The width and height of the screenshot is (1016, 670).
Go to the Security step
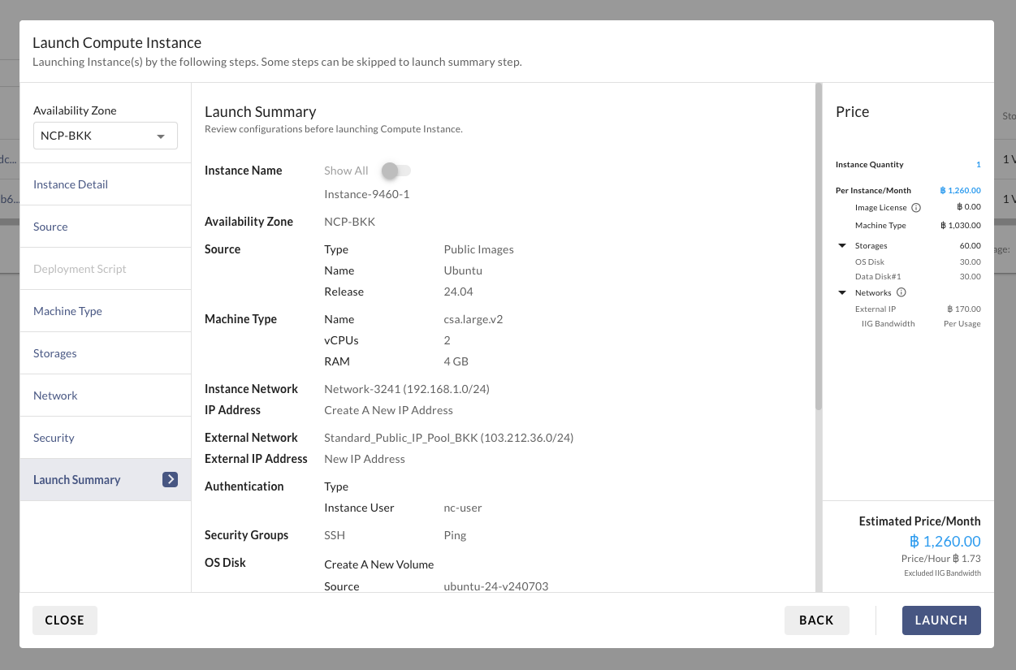click(x=54, y=438)
